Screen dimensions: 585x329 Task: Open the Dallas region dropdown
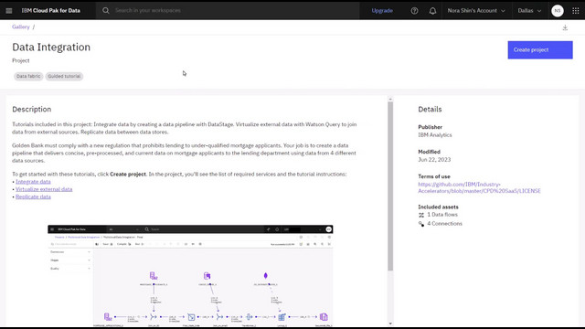pos(529,11)
